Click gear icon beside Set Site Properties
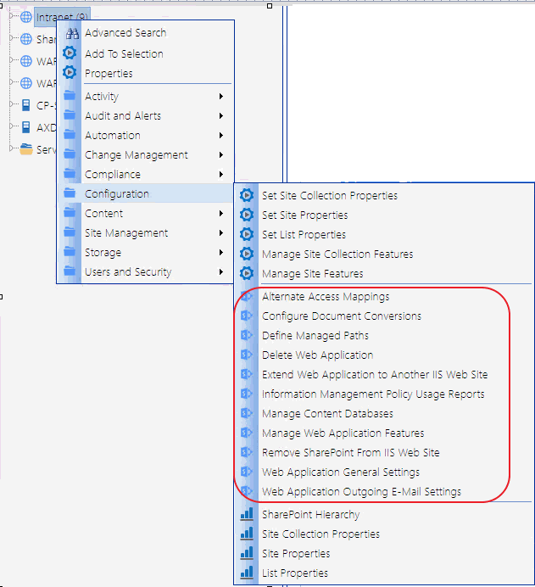This screenshot has height=587, width=535. 247,215
